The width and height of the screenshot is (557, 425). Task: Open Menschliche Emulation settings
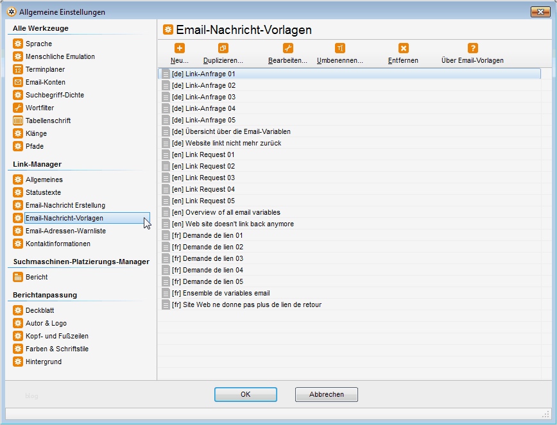coord(60,56)
